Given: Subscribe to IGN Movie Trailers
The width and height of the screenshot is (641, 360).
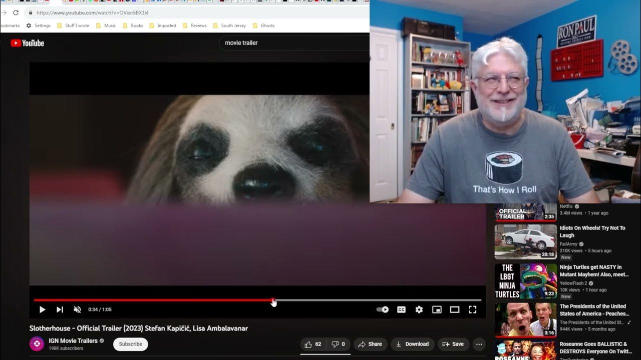Looking at the screenshot, I should tap(131, 344).
